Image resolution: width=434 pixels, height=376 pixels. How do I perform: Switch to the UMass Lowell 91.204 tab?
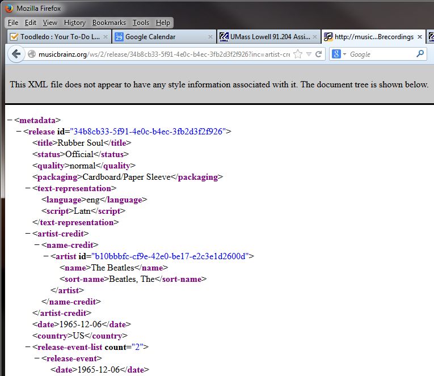268,37
